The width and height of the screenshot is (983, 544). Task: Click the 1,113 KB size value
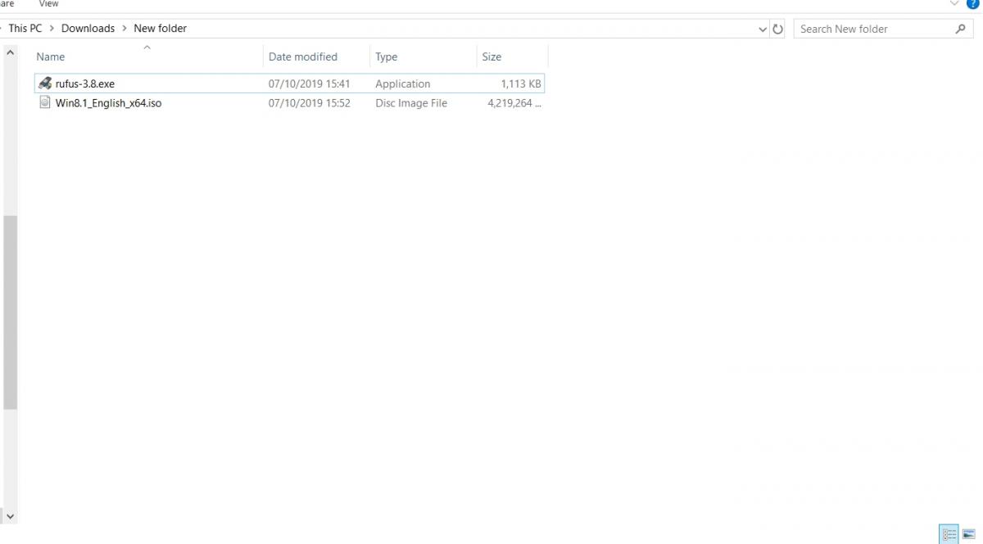pos(521,83)
